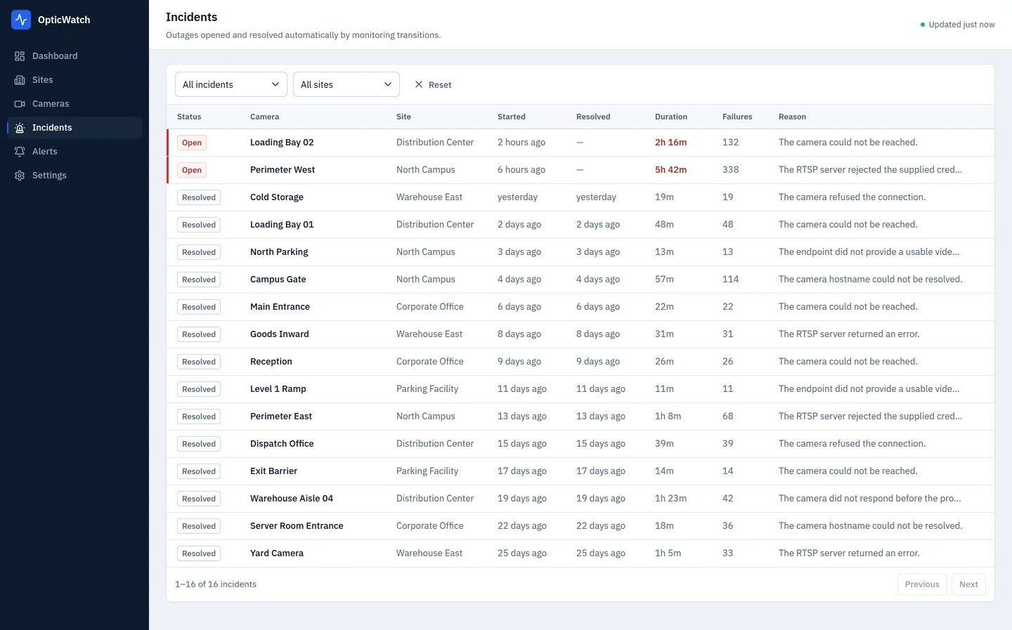Click the Resolved badge for Cold Storage
1012x630 pixels.
(199, 197)
